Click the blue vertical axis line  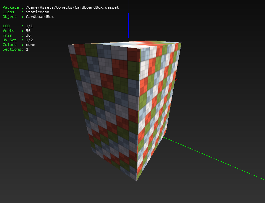[x=128, y=21]
